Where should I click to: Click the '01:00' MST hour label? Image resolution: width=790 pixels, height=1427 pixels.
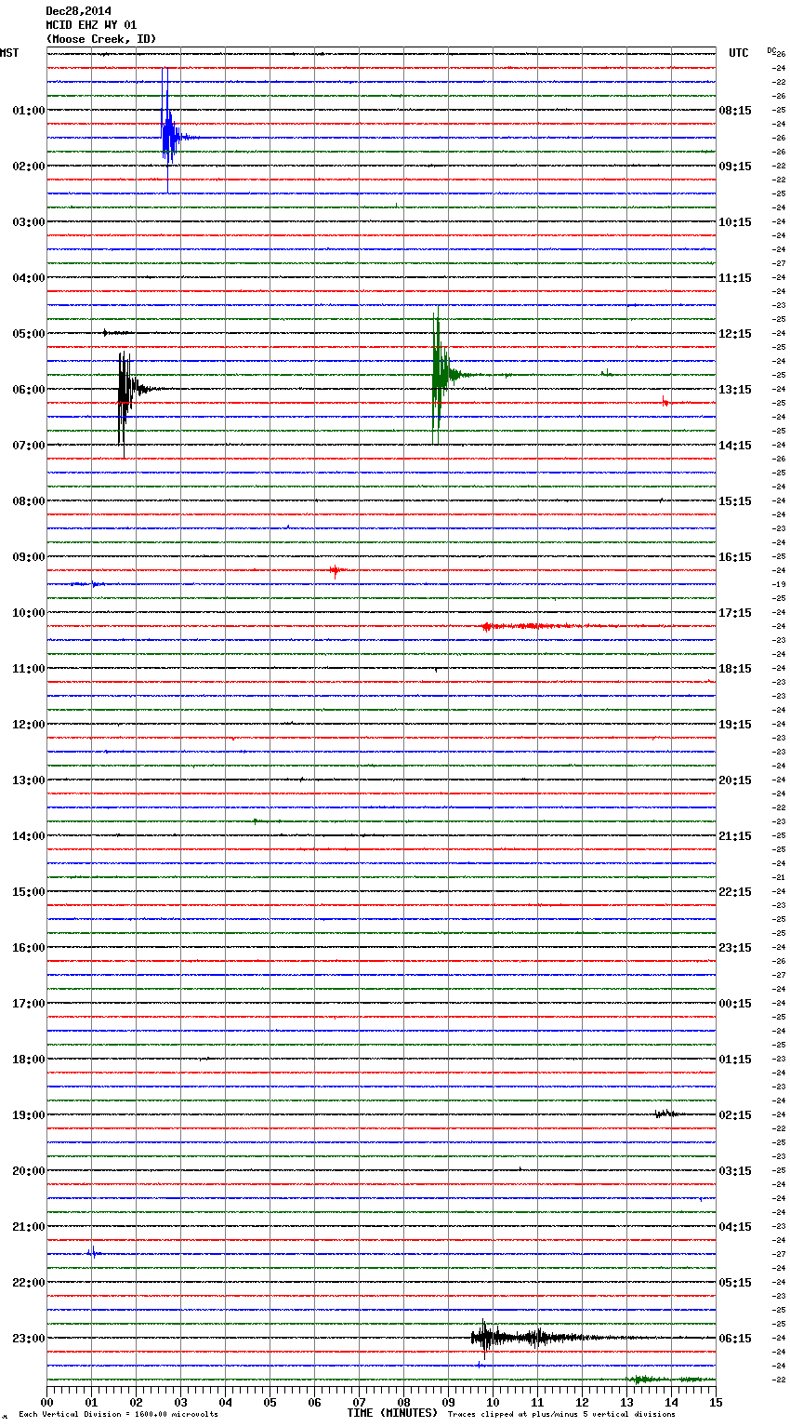point(29,110)
